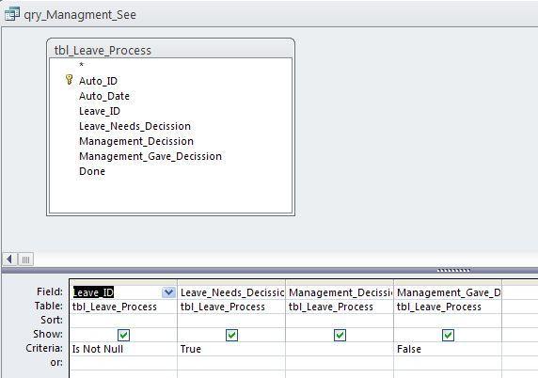
Task: Select the asterisk all-fields entry
Action: (81, 65)
